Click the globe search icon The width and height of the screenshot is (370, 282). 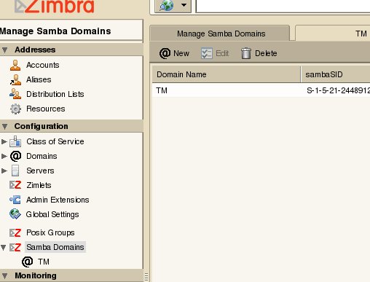tap(166, 5)
